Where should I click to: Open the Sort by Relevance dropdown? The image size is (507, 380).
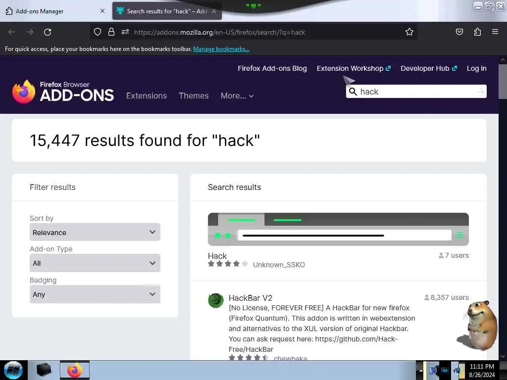pyautogui.click(x=95, y=232)
